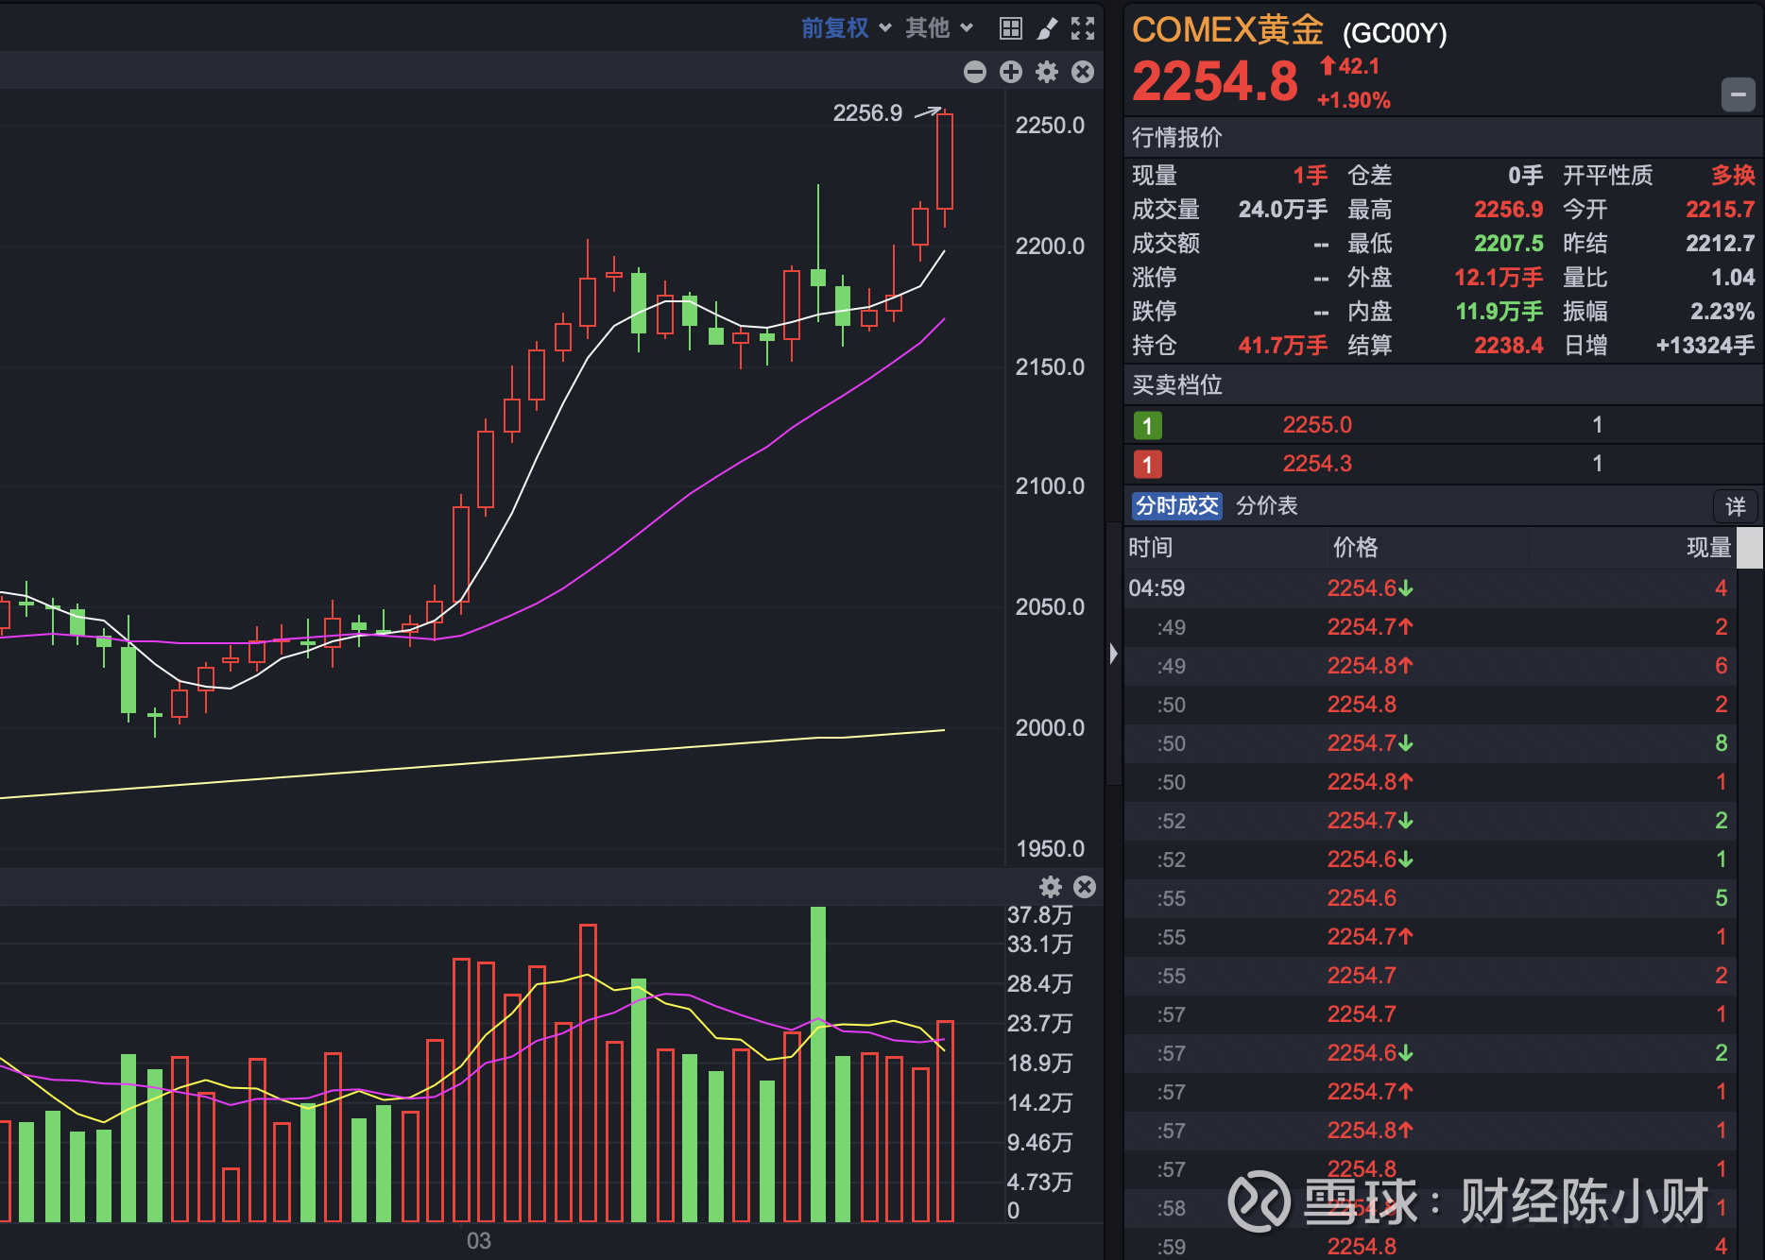This screenshot has width=1765, height=1260.
Task: Open the multi-chart grid layout view
Action: pyautogui.click(x=1009, y=27)
